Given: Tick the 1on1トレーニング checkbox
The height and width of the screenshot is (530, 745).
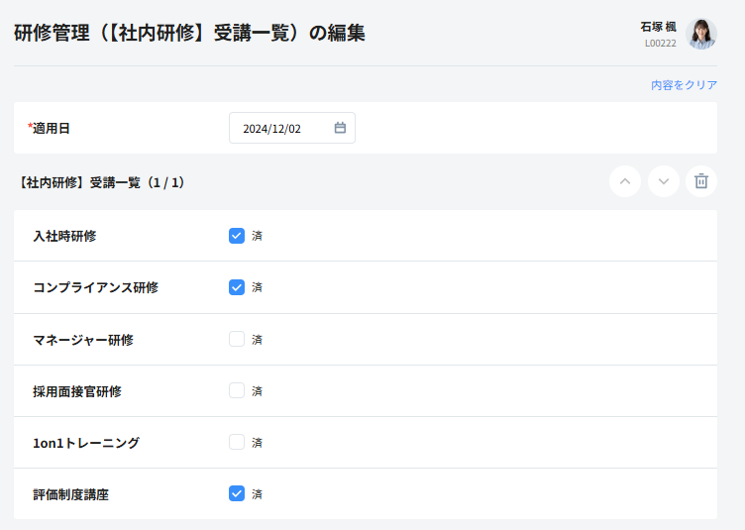Looking at the screenshot, I should [237, 442].
